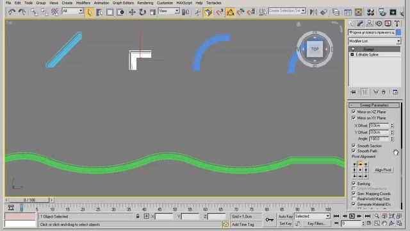Toggle Percent Snap button

click(x=241, y=12)
